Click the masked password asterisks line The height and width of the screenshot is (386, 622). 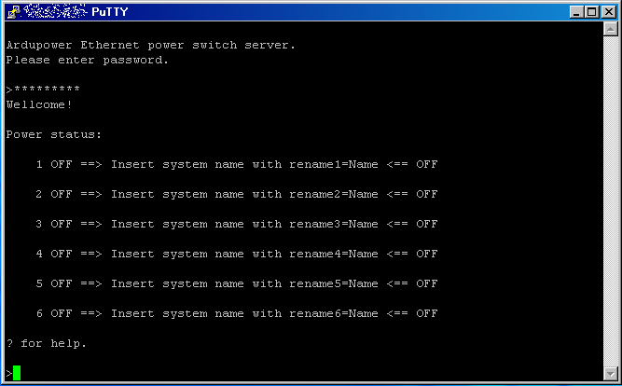[43, 90]
